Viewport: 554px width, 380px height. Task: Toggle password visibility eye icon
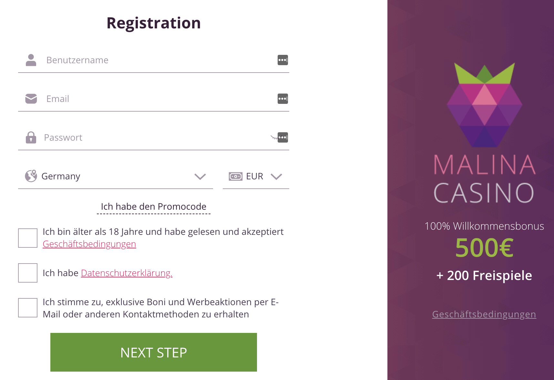click(274, 137)
